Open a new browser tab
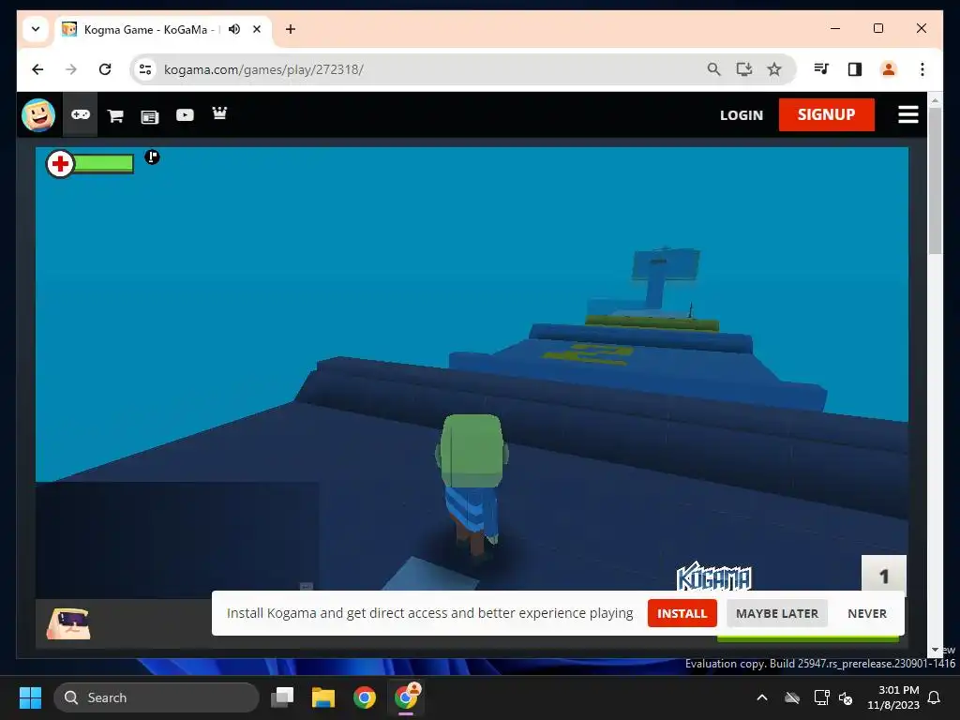960x720 pixels. (291, 29)
